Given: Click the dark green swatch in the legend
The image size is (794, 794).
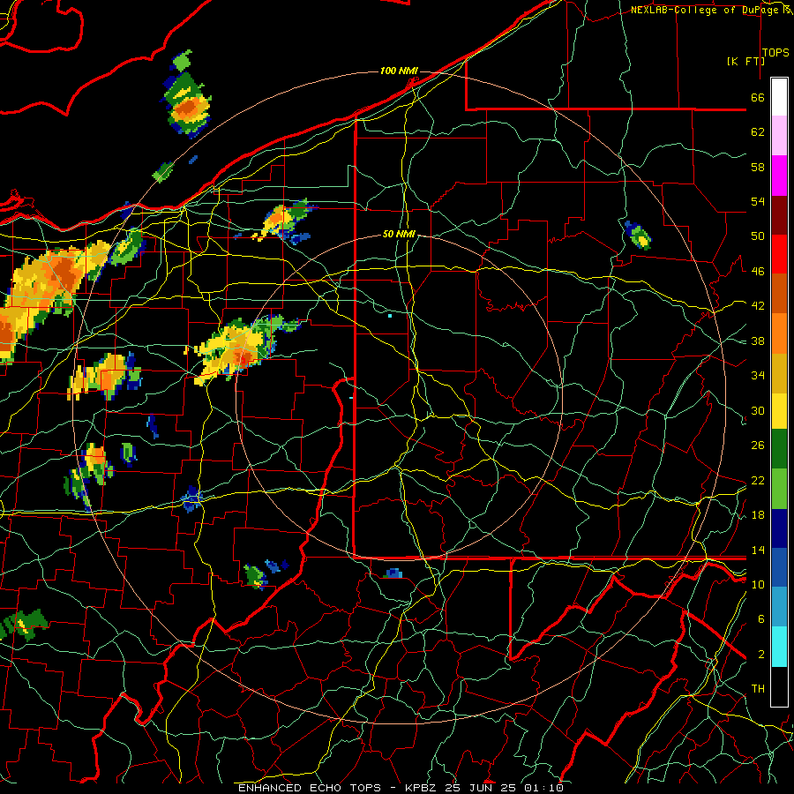Looking at the screenshot, I should coord(779,449).
